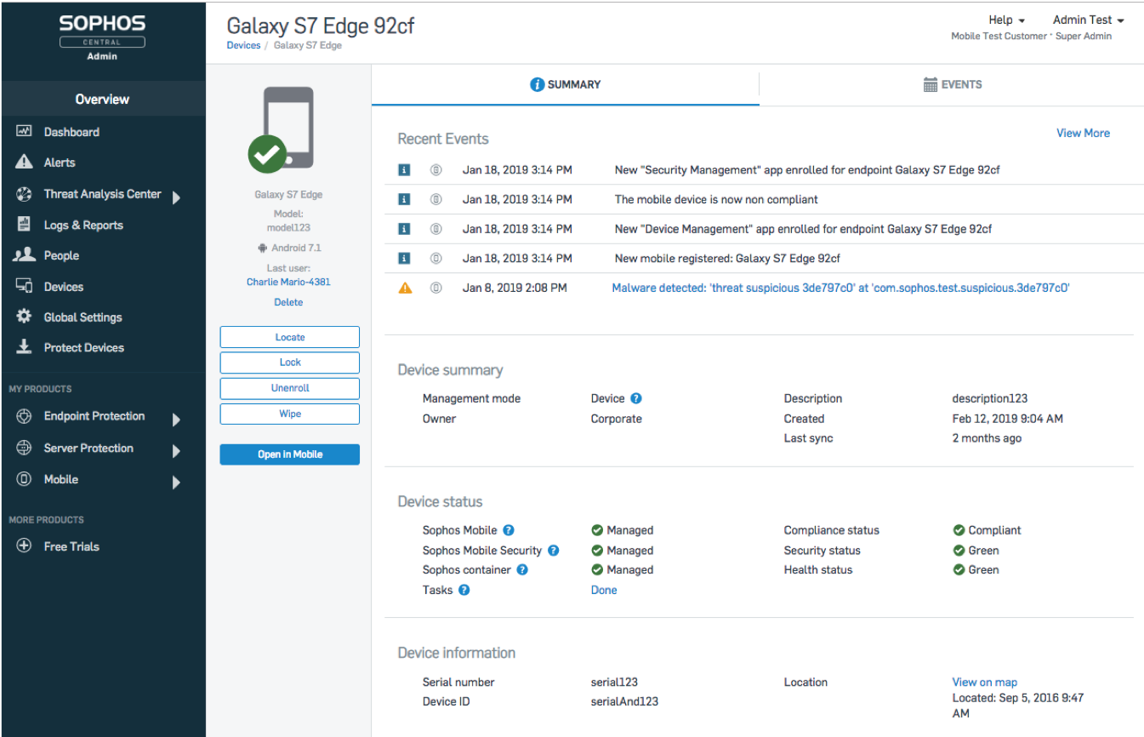The width and height of the screenshot is (1144, 737).
Task: Switch to the Events tab
Action: pos(953,84)
